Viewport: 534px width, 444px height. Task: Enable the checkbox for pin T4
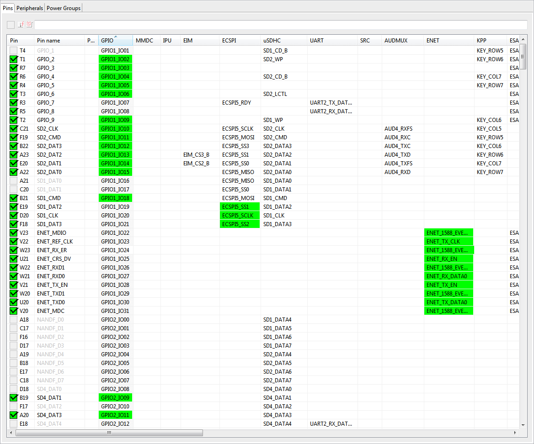(x=14, y=51)
